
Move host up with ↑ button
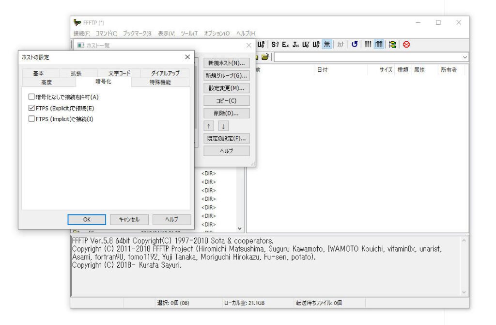tap(208, 126)
